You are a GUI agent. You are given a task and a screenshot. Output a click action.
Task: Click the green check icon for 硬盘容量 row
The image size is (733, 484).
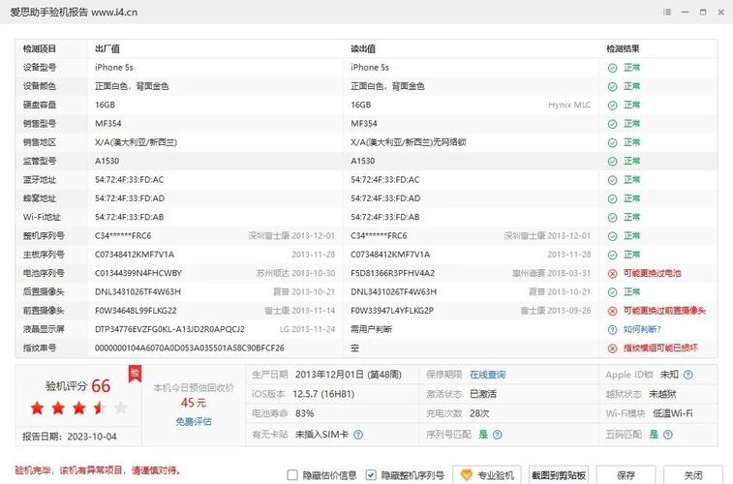point(612,106)
